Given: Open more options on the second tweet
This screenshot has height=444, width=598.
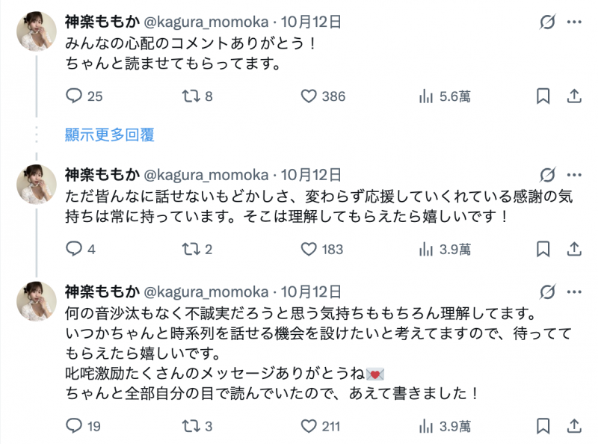Looking at the screenshot, I should click(x=576, y=173).
